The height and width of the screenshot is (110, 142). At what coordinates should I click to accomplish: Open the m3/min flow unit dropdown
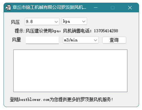click(81, 40)
